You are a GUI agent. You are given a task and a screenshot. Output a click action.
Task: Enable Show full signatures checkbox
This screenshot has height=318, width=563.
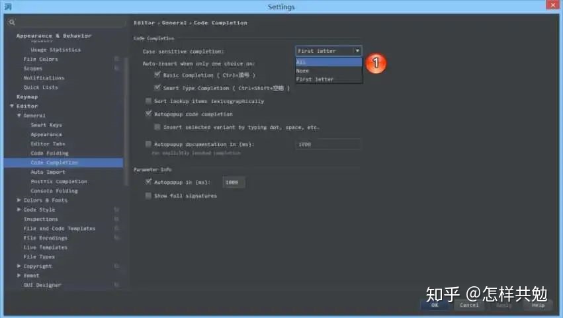148,196
